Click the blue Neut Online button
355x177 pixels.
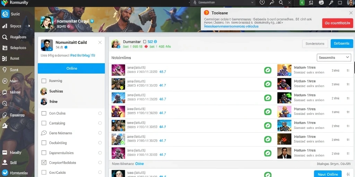pos(328,174)
